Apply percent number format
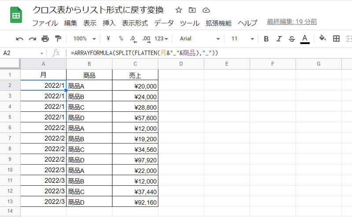Screen dimensions: 352x217 [121, 39]
